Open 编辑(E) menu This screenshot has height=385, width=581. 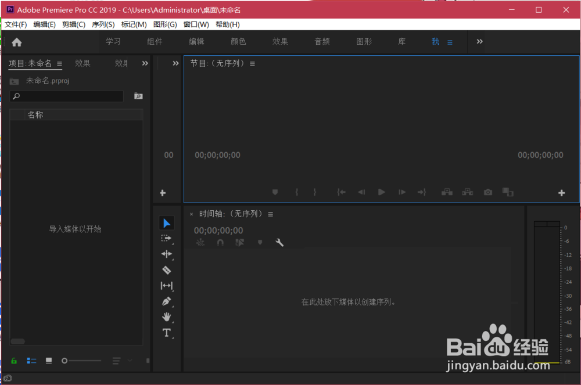pos(45,24)
